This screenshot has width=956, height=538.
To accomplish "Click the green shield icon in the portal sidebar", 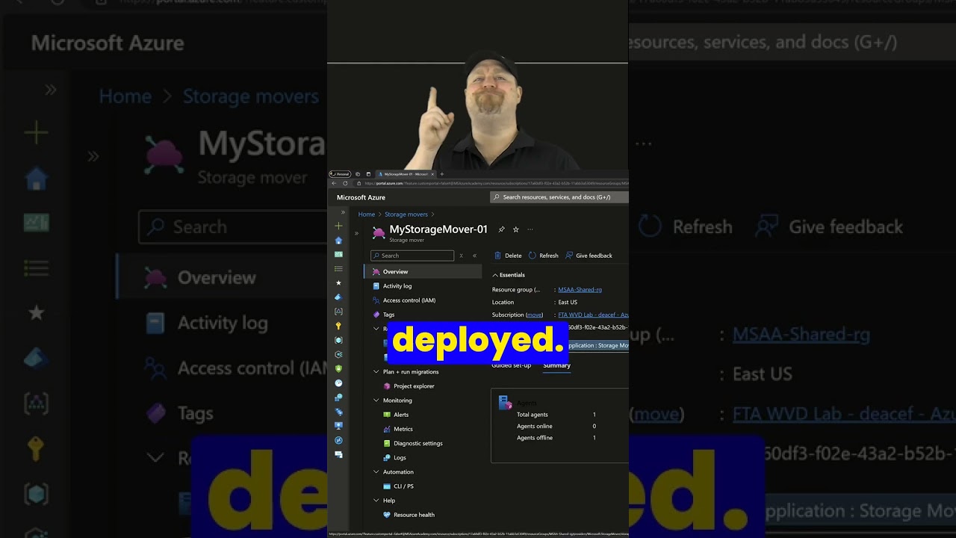I will [338, 368].
